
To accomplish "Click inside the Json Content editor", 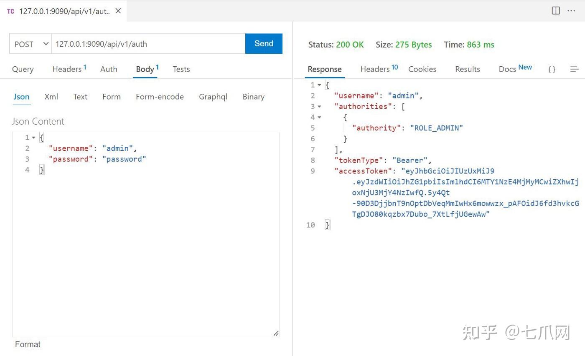I will 145,234.
